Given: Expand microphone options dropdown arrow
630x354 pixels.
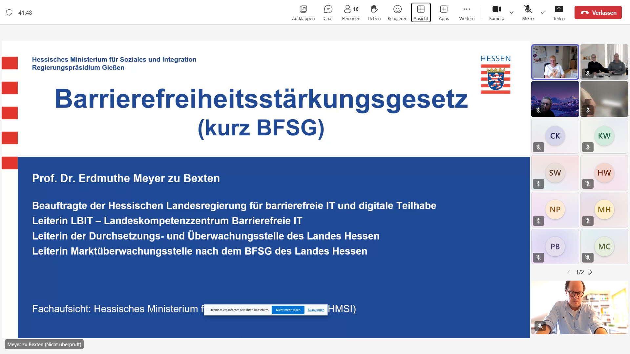Looking at the screenshot, I should tap(543, 13).
